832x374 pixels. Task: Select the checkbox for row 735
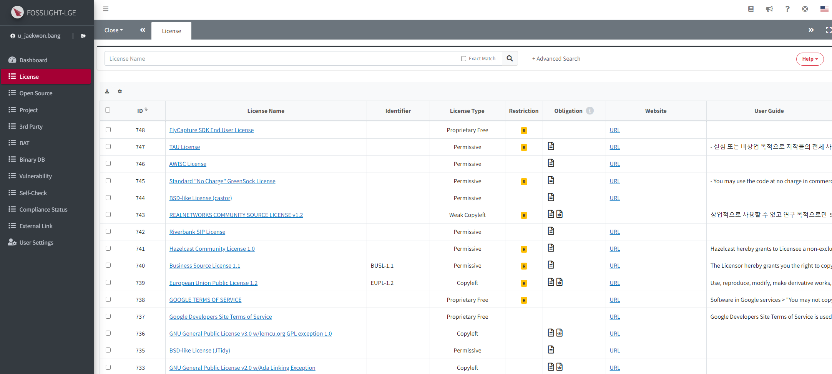pyautogui.click(x=108, y=350)
